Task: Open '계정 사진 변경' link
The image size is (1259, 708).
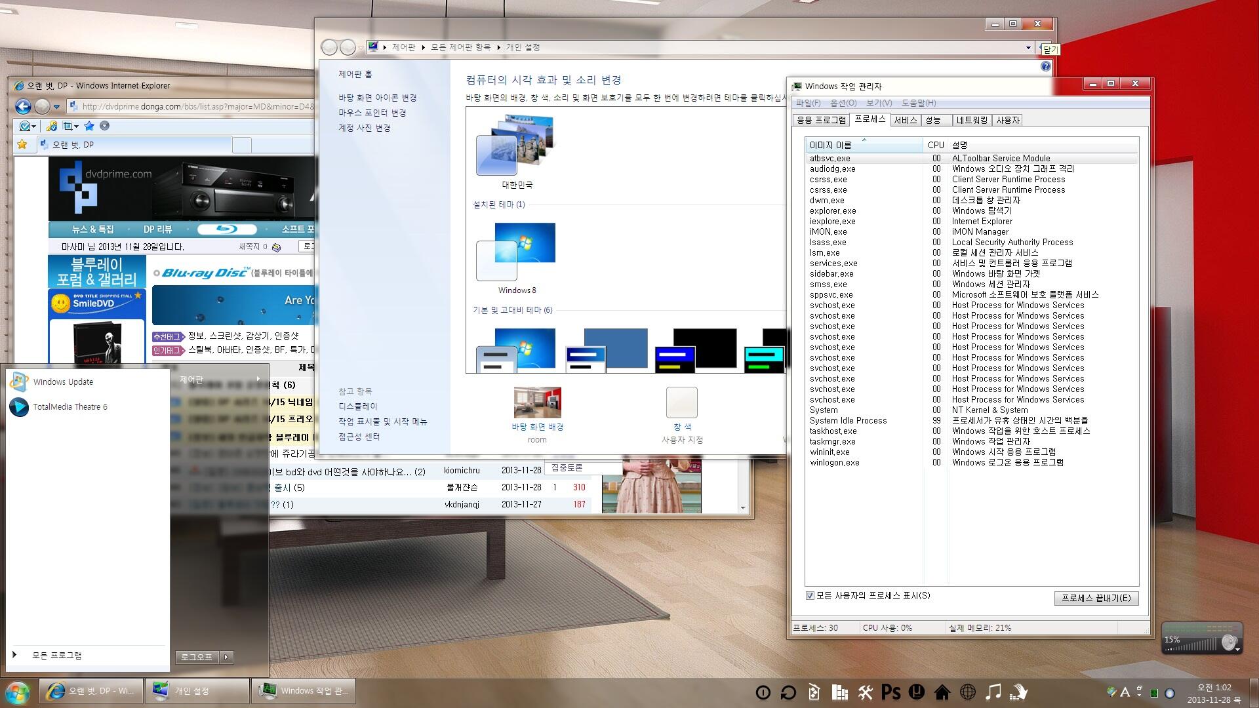Action: 365,128
